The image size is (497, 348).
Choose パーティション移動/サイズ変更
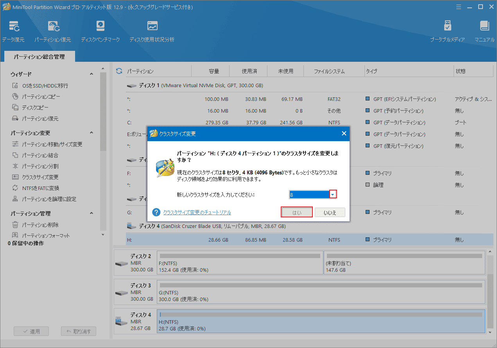tap(47, 144)
